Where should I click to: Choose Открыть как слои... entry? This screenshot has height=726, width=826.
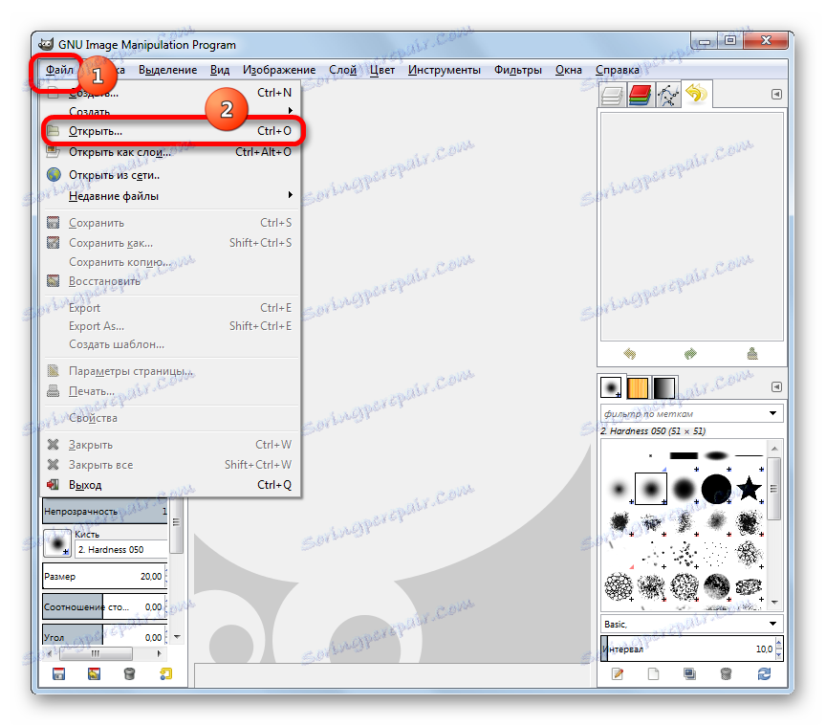tap(171, 152)
